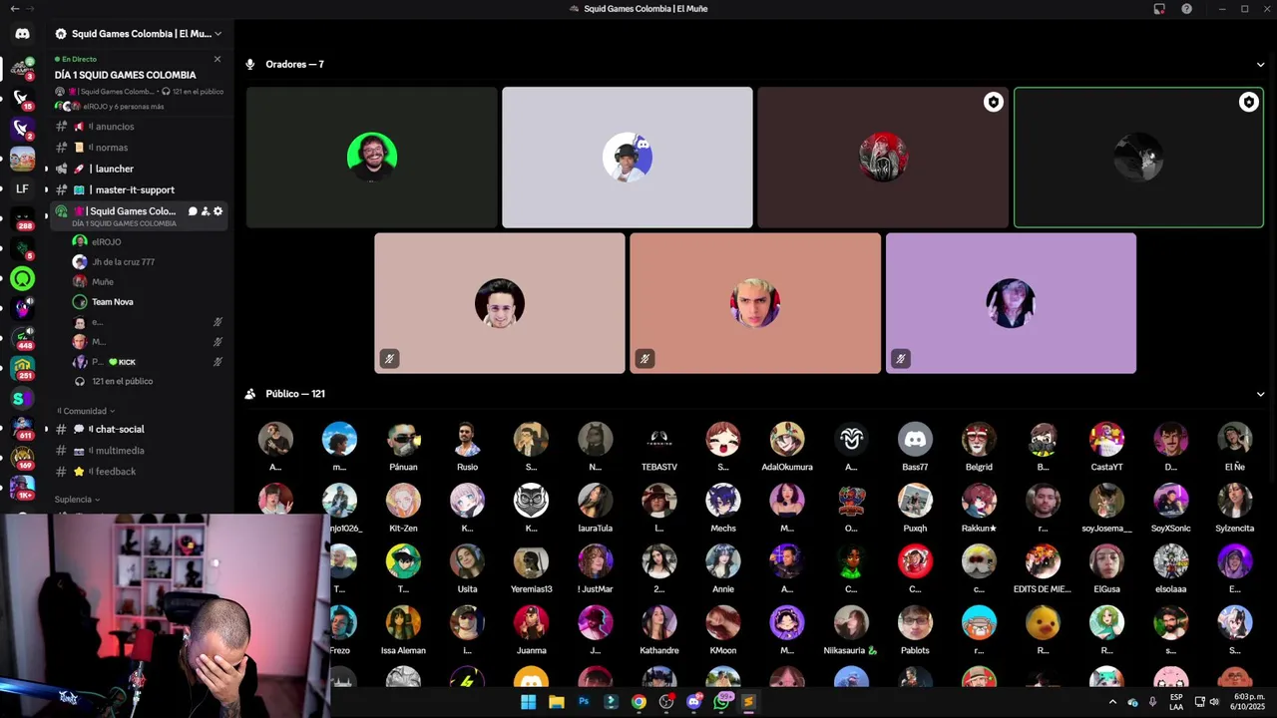
Task: Expand Squid Games Colombia server dropdown
Action: tap(217, 34)
